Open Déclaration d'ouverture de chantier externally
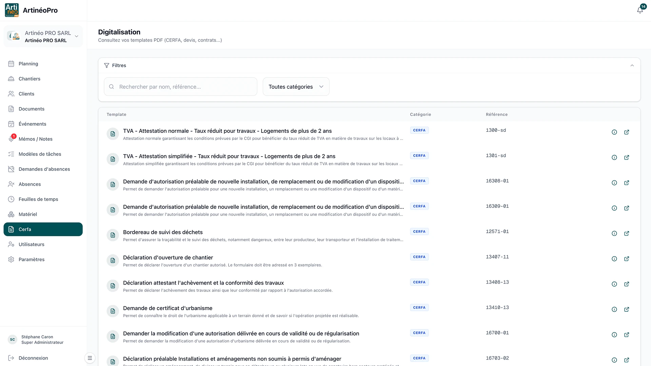The image size is (651, 366). pyautogui.click(x=627, y=259)
